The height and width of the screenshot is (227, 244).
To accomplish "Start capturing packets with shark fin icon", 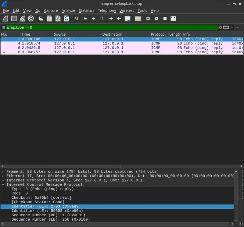I will 5,19.
